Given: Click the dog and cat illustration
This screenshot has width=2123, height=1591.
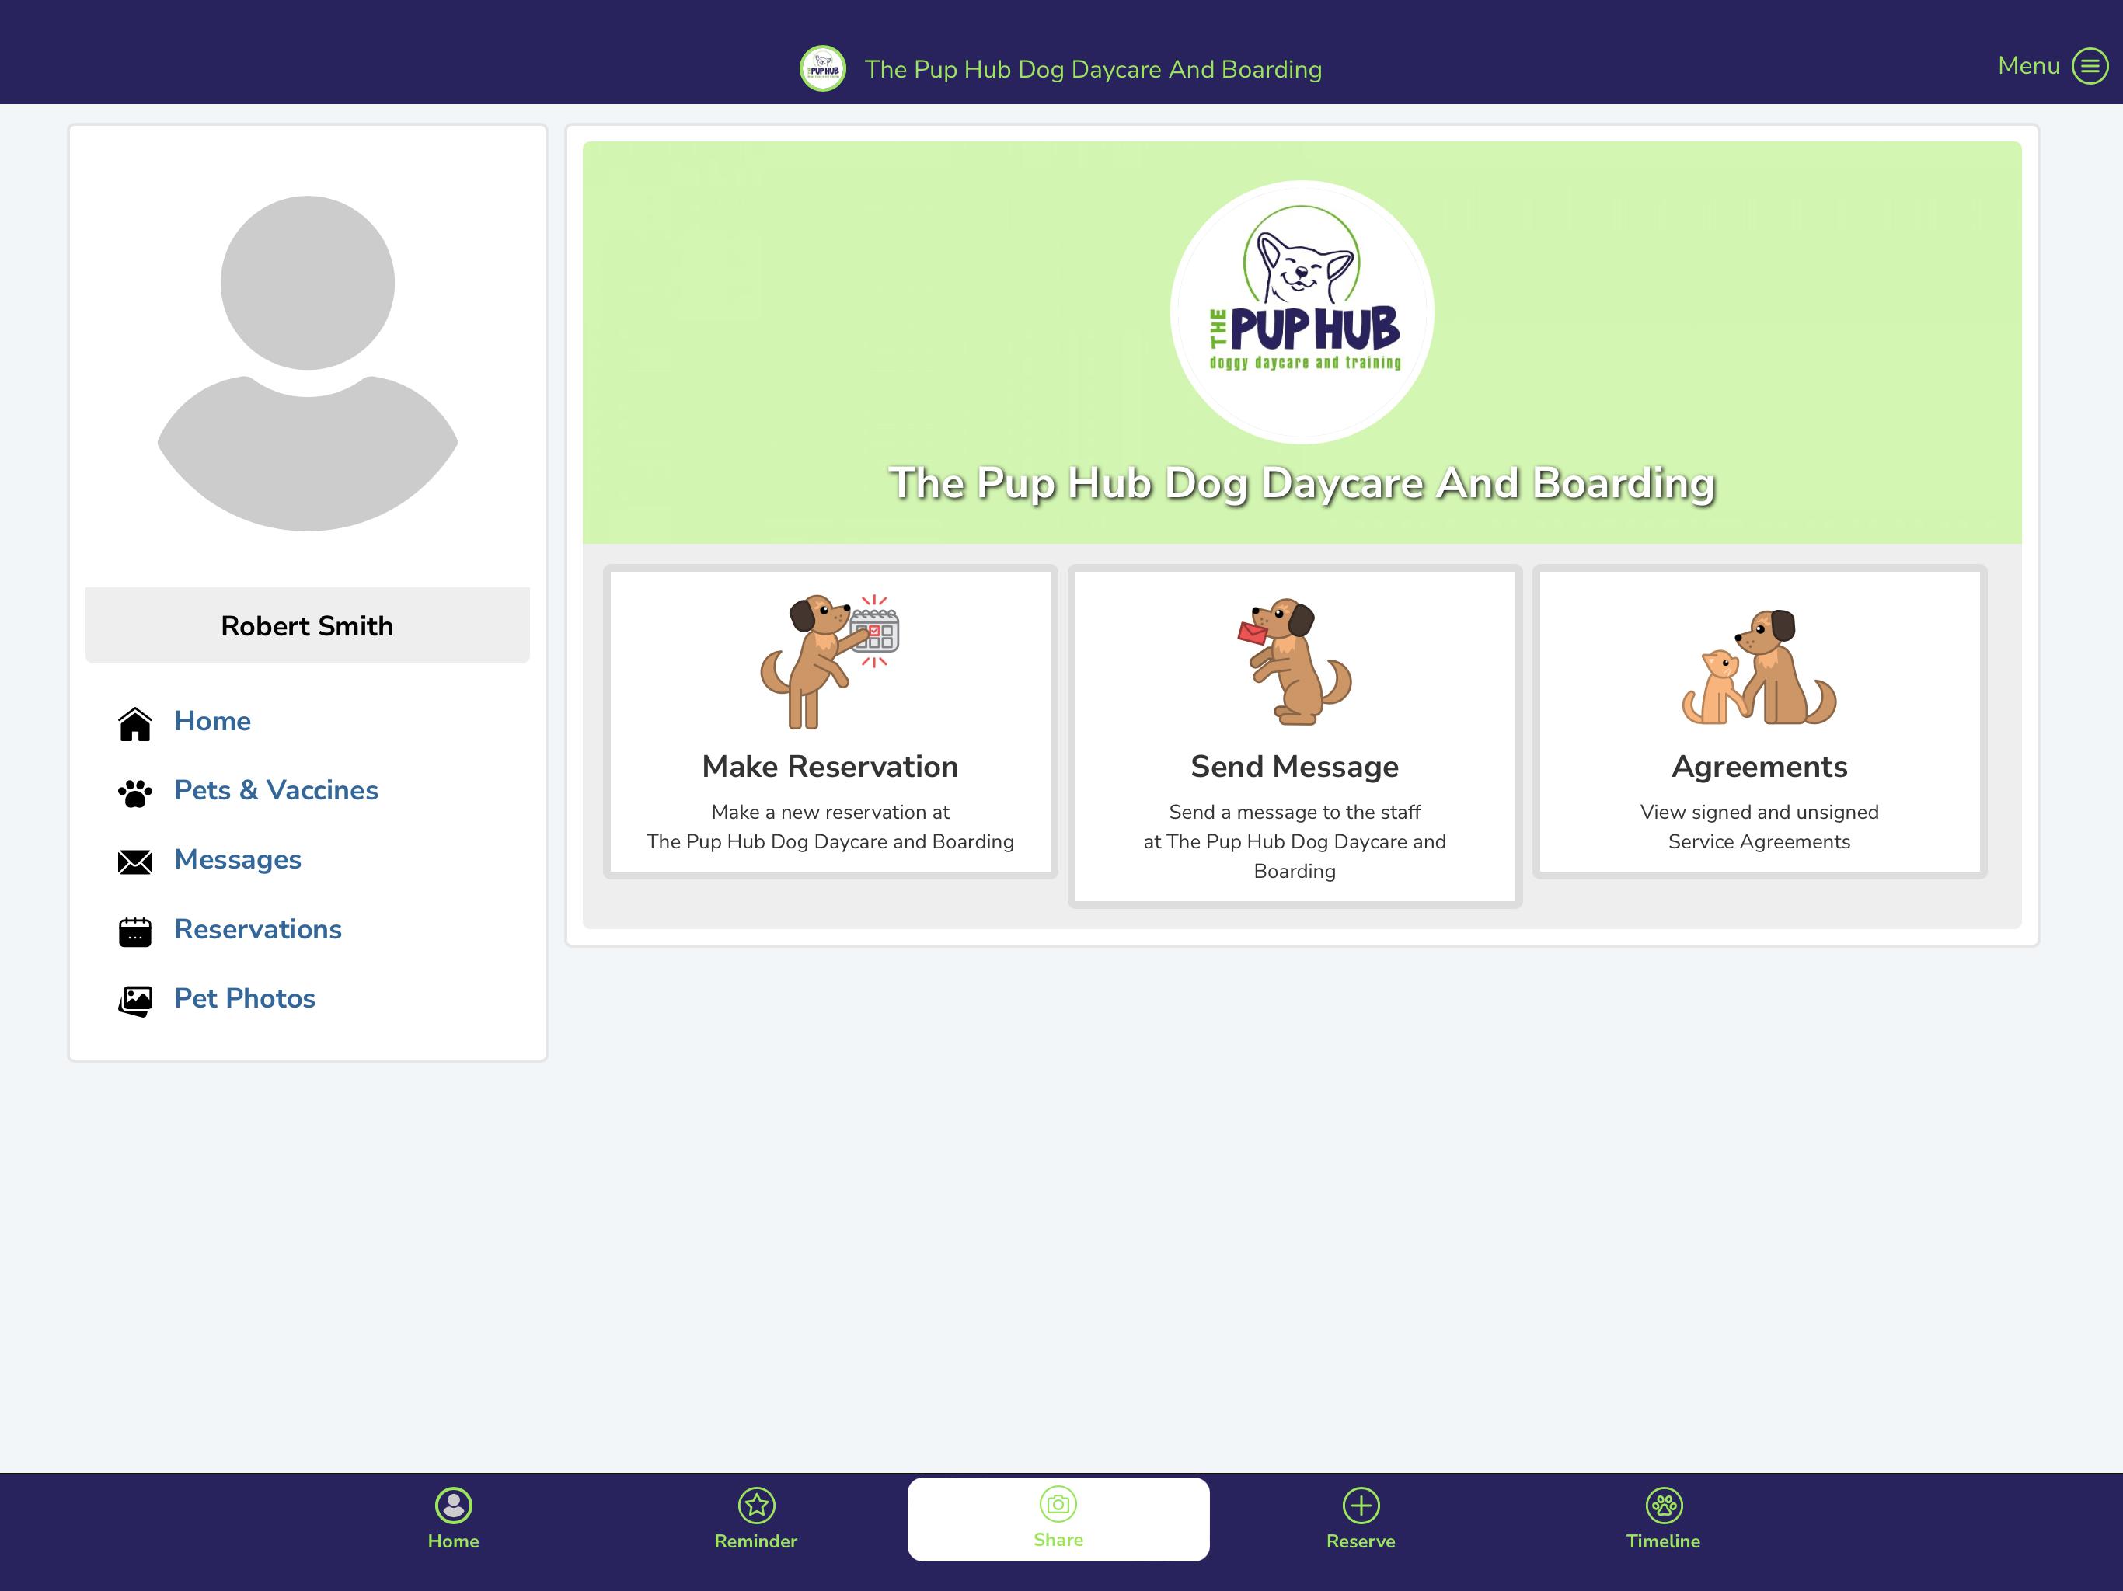Looking at the screenshot, I should point(1759,666).
